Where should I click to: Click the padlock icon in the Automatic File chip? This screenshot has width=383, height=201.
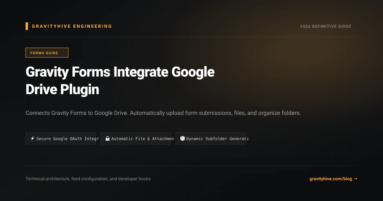point(108,139)
